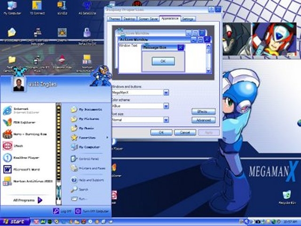Click the Effects button

pos(204,112)
